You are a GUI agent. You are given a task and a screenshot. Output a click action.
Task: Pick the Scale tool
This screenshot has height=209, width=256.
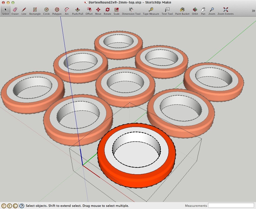click(116, 11)
